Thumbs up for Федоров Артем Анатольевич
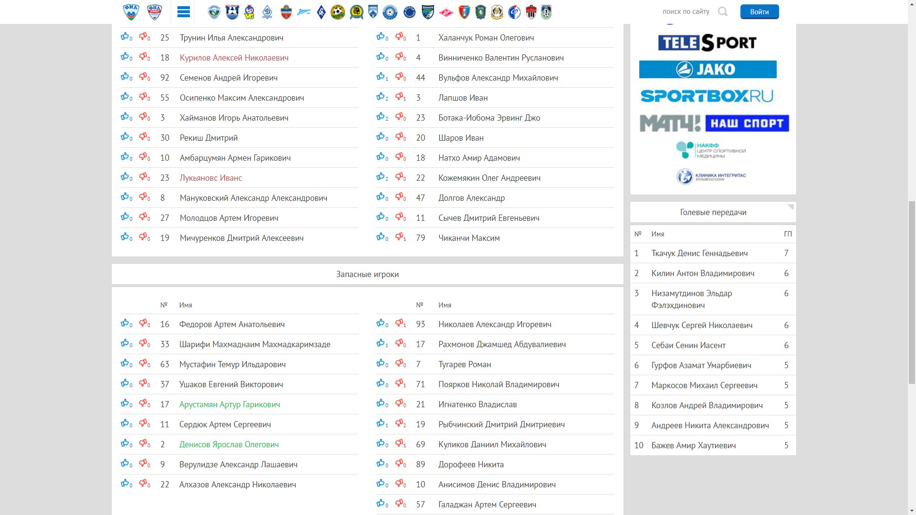The height and width of the screenshot is (515, 916). [x=125, y=323]
